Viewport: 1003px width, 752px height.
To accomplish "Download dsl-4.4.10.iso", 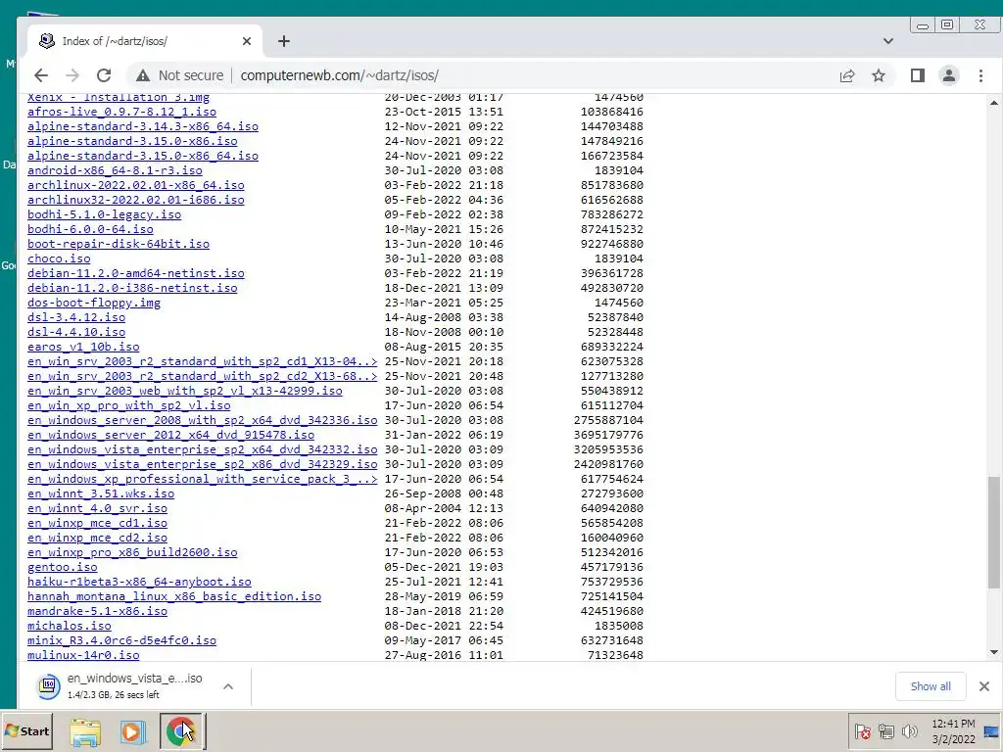I will click(x=76, y=333).
